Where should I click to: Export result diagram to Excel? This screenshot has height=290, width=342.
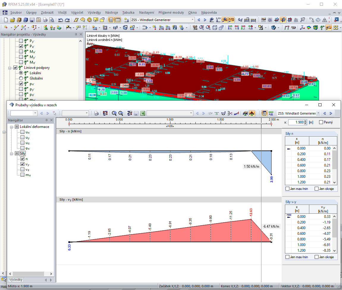[143, 113]
